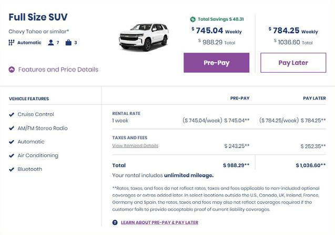Screen dimensions: 335x235
Task: Toggle Features and Price Details section label
Action: 58,70
